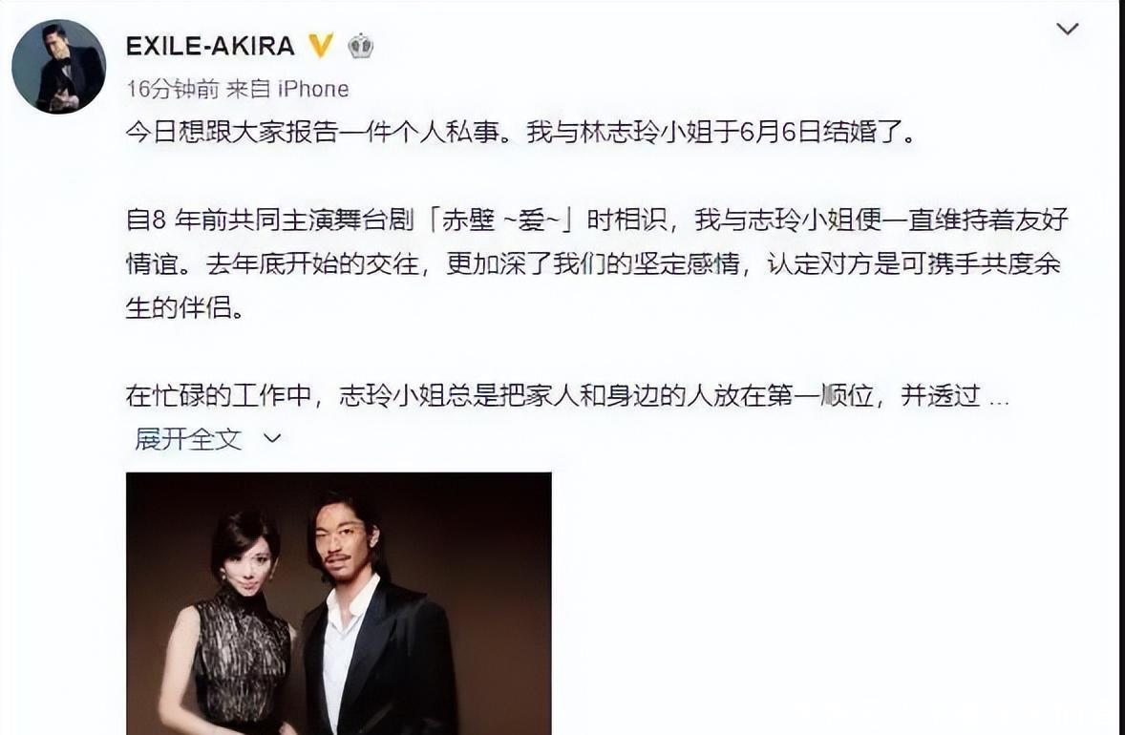Click the line ending with 生的伴侣

[x=185, y=307]
